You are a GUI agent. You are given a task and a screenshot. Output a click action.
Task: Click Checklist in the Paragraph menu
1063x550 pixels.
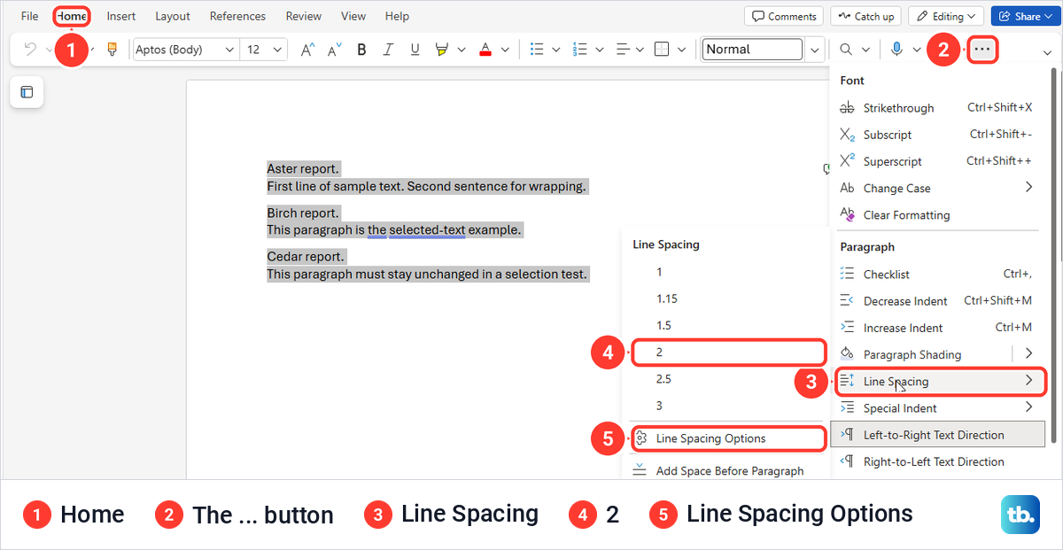click(x=936, y=275)
